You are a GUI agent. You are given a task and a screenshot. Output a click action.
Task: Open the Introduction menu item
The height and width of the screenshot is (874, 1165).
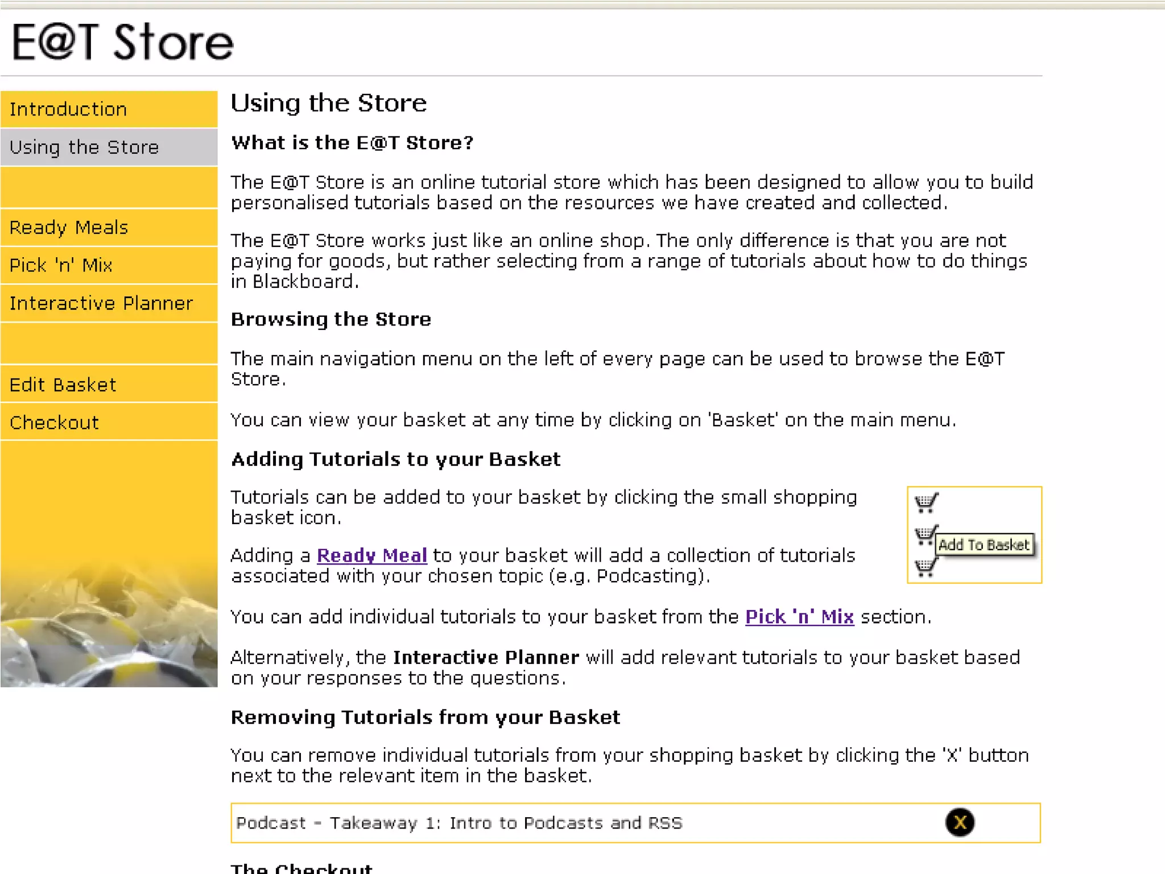[68, 109]
